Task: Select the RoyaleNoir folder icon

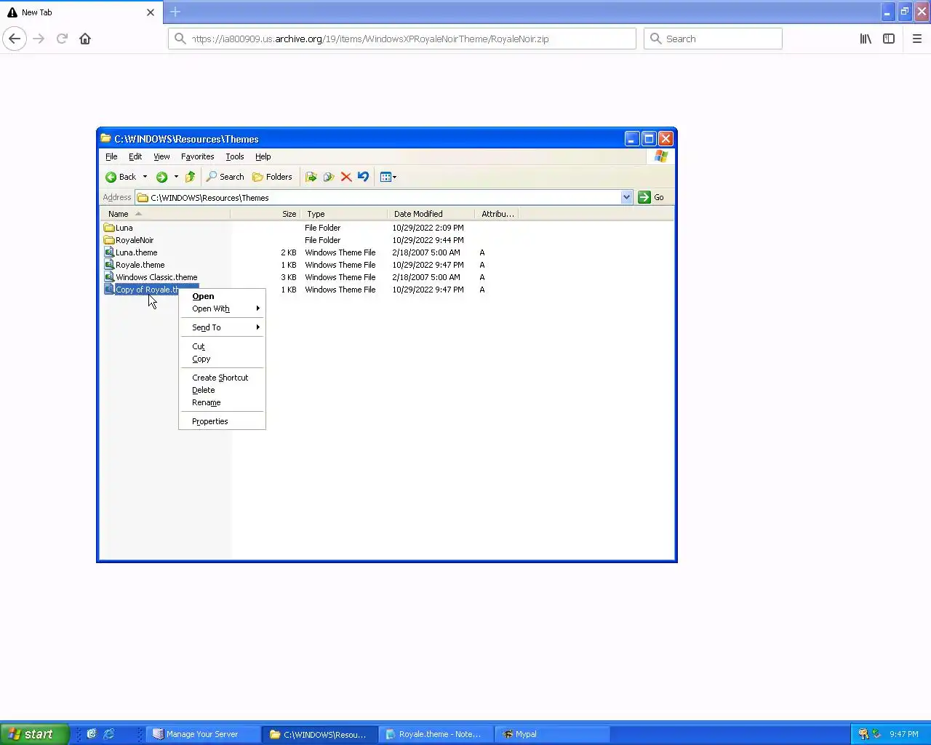Action: [x=109, y=240]
